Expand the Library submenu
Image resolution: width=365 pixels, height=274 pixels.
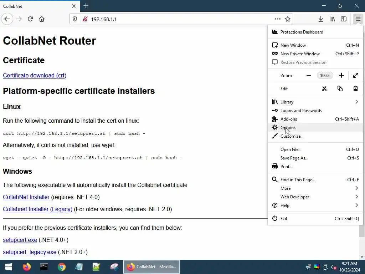coord(315,102)
